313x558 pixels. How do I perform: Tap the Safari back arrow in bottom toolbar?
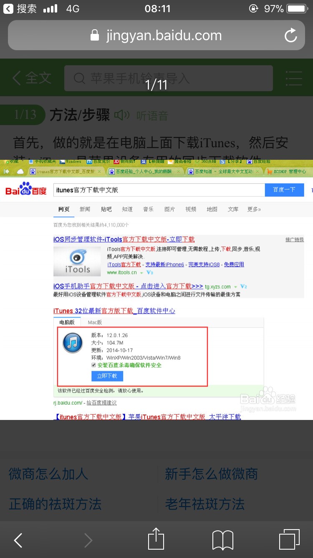coord(18,540)
